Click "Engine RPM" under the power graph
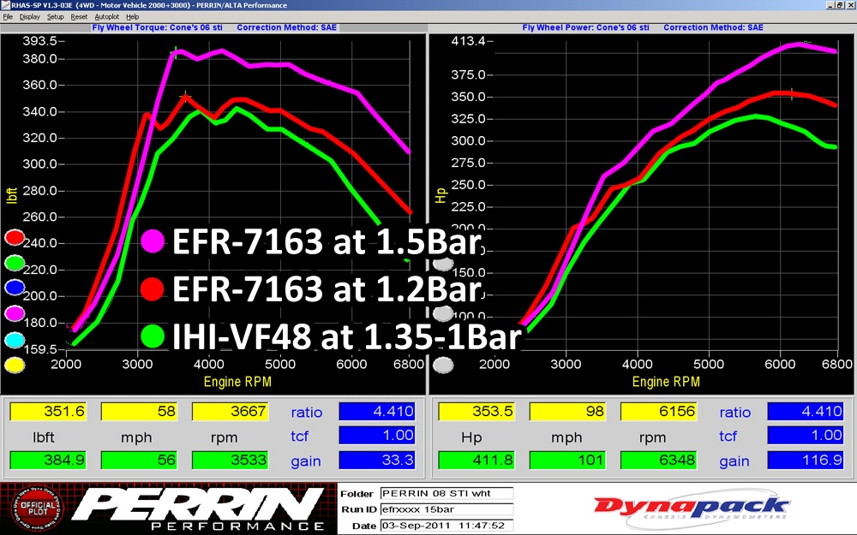This screenshot has width=857, height=535. click(x=666, y=382)
